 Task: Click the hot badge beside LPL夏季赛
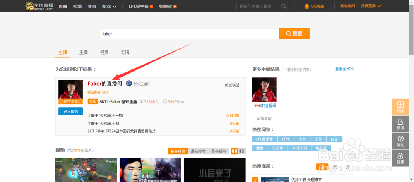pos(152,6)
